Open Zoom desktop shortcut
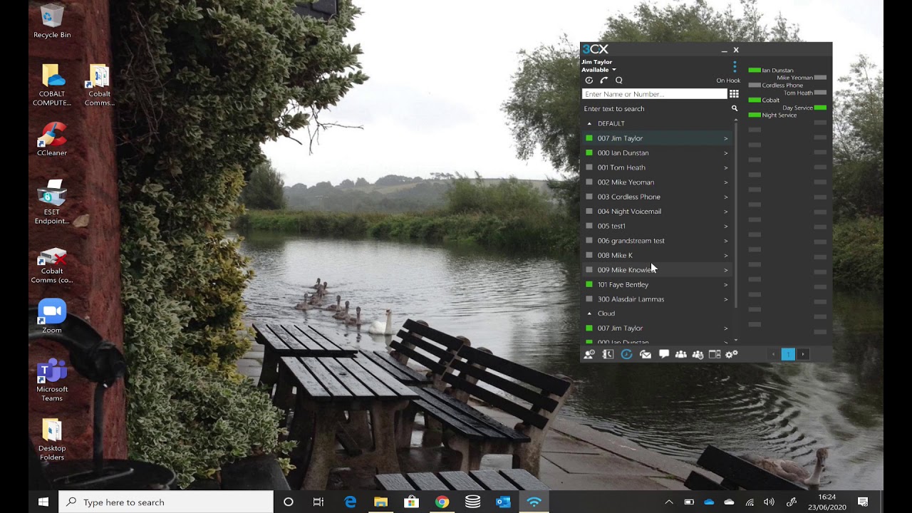Viewport: 912px width, 513px height. coord(52,316)
